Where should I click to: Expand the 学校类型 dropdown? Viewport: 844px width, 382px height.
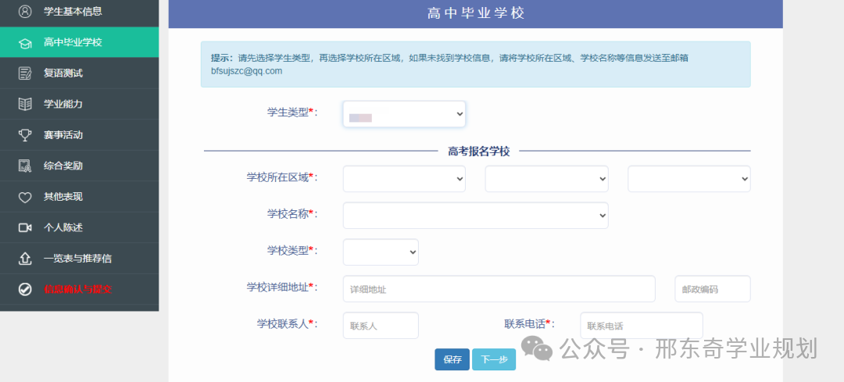click(381, 252)
